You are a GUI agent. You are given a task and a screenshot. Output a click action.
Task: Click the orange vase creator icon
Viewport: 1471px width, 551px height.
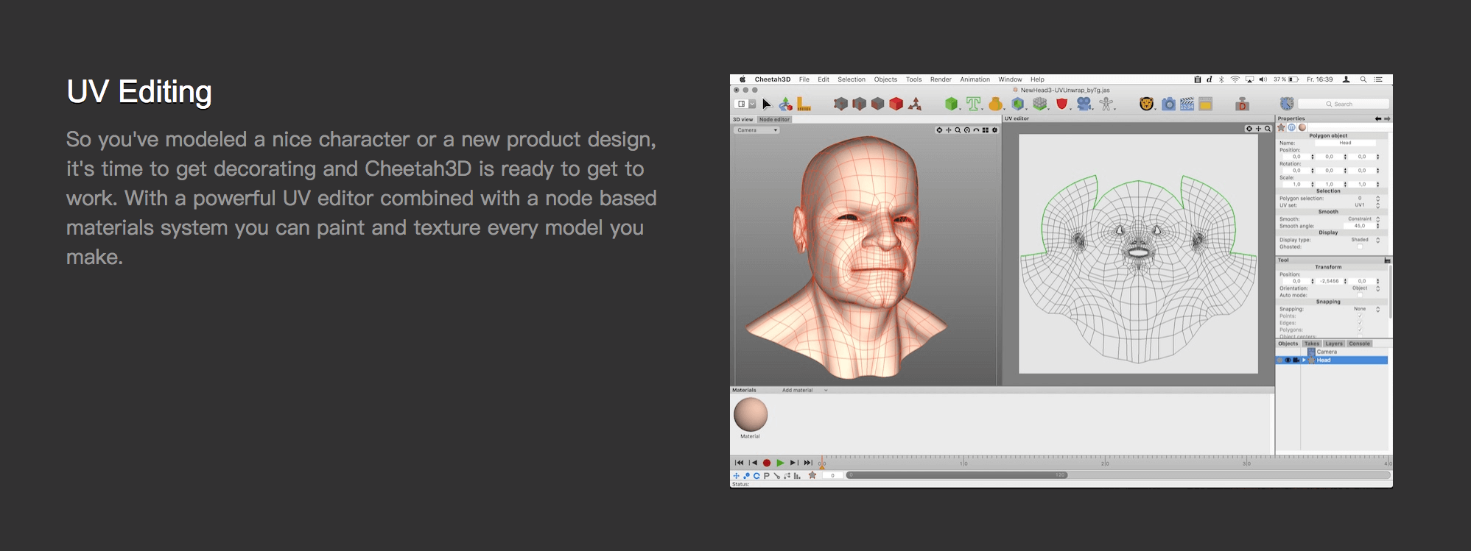click(996, 104)
